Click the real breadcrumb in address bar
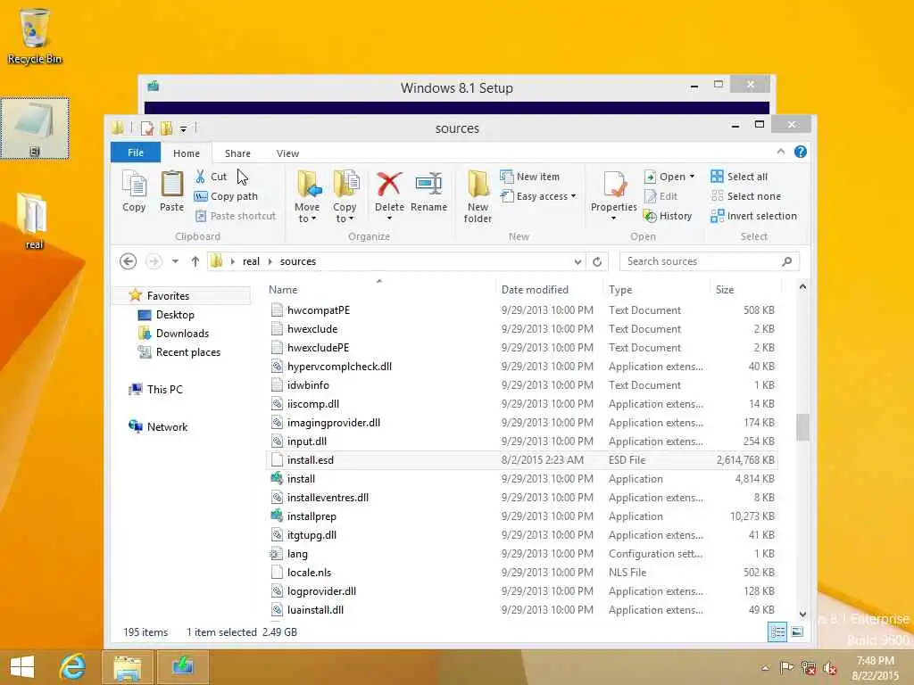This screenshot has width=914, height=685. 251,261
